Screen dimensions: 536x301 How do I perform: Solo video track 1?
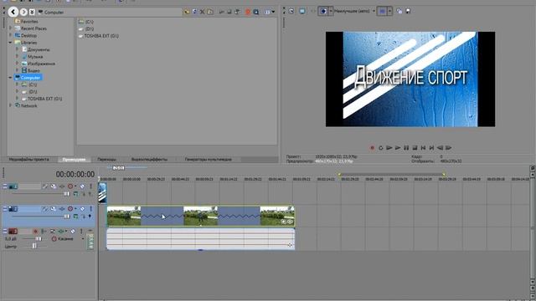click(90, 186)
